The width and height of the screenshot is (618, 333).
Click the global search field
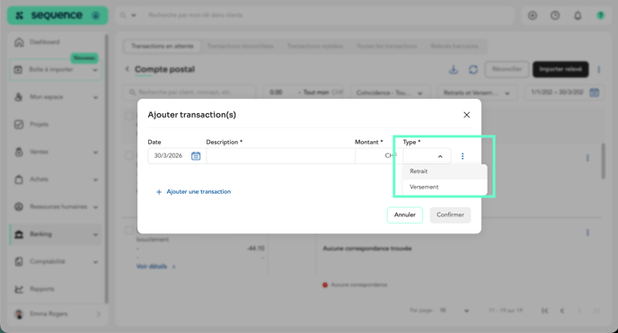coord(329,15)
